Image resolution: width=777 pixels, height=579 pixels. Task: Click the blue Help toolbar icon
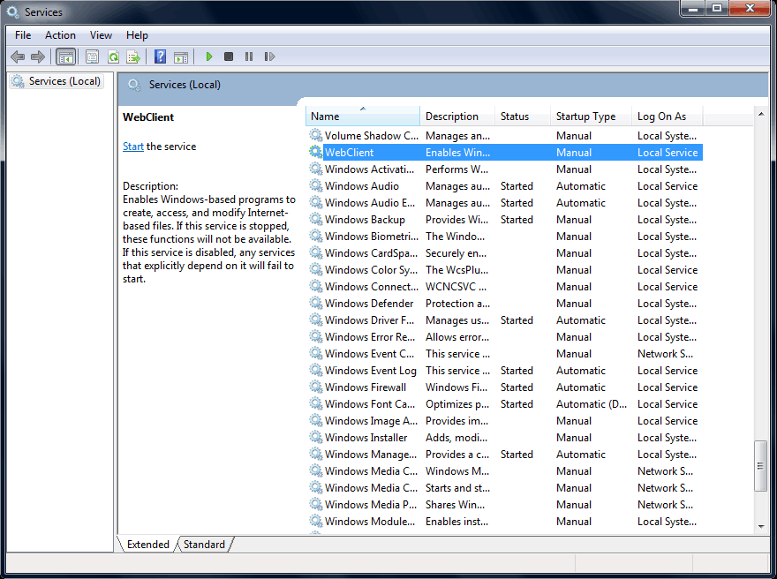click(x=160, y=56)
